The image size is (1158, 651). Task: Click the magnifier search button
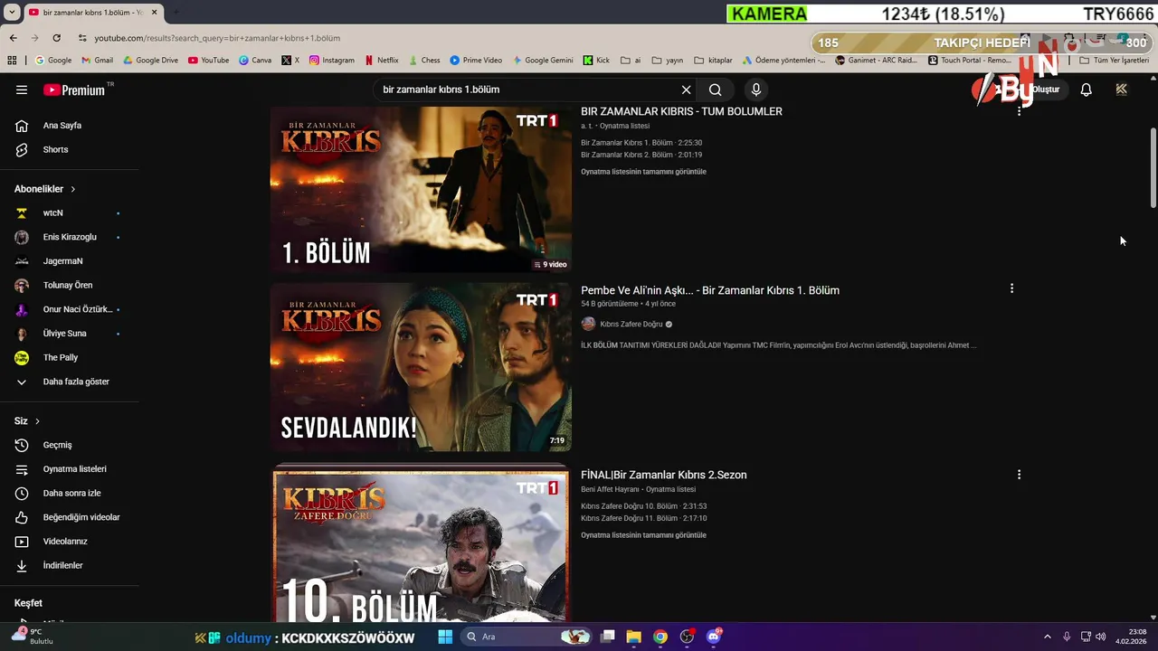pyautogui.click(x=715, y=90)
